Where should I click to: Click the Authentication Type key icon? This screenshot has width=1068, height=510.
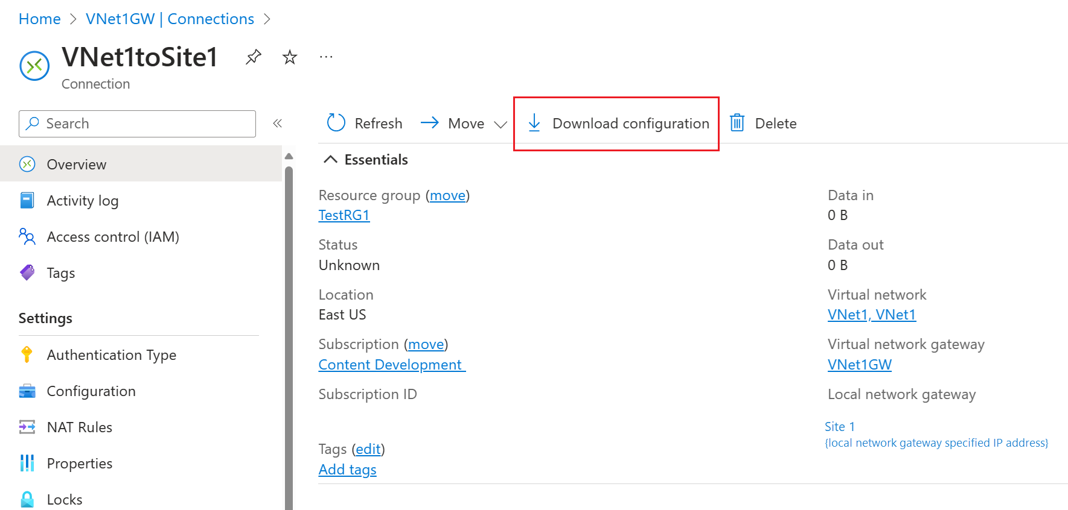coord(27,354)
